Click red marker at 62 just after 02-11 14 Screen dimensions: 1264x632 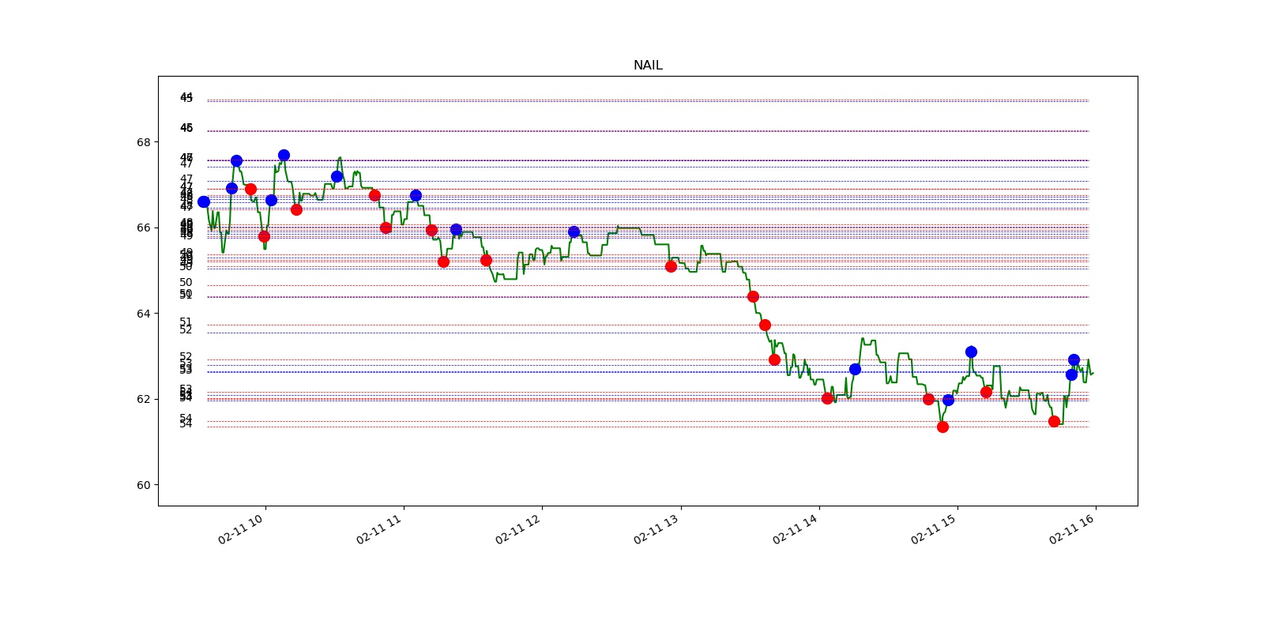[x=827, y=398]
